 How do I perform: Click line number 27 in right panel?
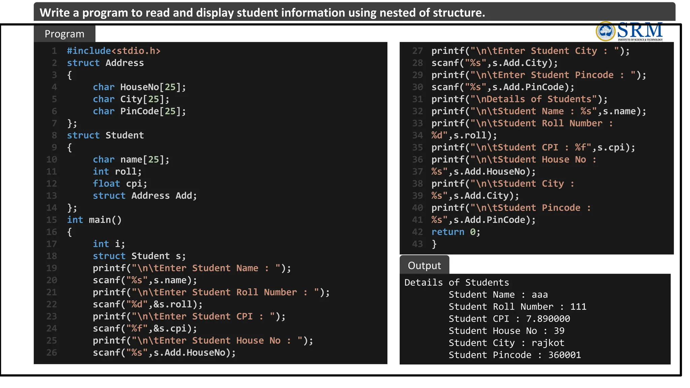pos(417,51)
